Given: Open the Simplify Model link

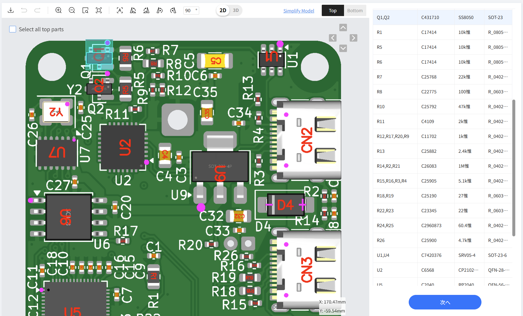Looking at the screenshot, I should pos(299,11).
